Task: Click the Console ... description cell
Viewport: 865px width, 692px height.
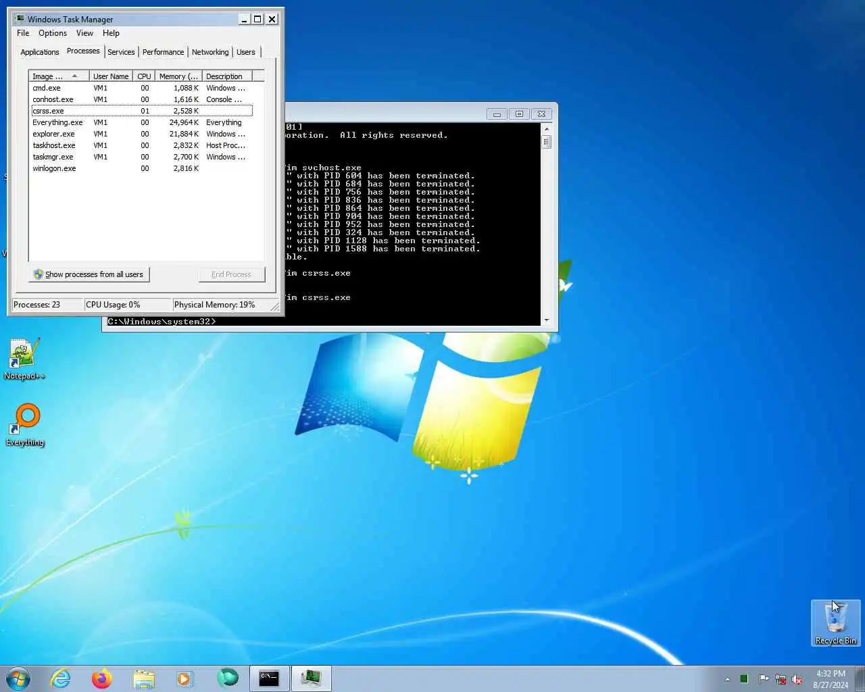Action: point(224,99)
